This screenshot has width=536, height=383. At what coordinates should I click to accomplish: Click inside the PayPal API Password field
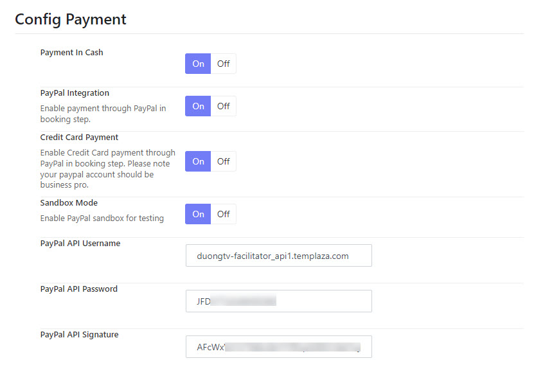pos(278,301)
